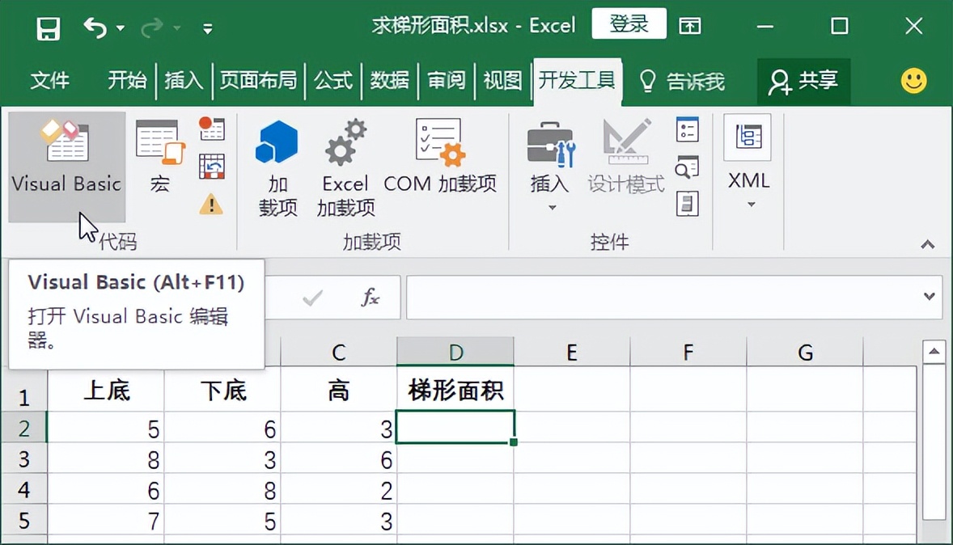This screenshot has width=953, height=545.
Task: Click the 共享 (Share) button
Action: pos(803,80)
